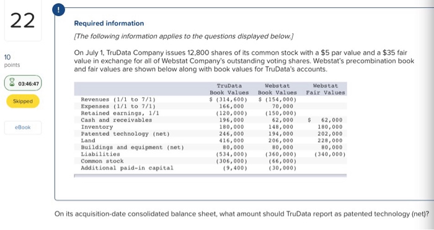This screenshot has height=230, width=434.
Task: Click the Additional paid-in capital row label
Action: [x=127, y=168]
